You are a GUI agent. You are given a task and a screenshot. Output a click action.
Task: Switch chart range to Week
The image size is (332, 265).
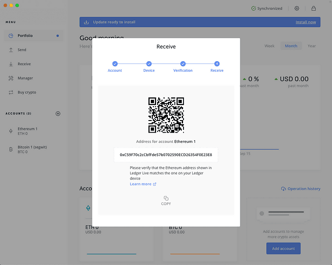[269, 46]
